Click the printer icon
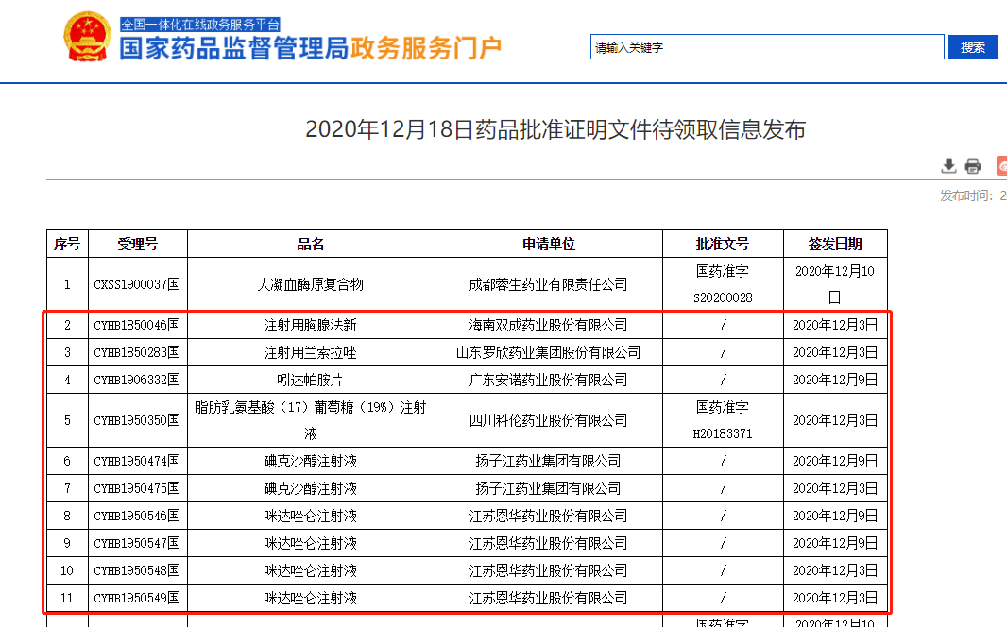The width and height of the screenshot is (1007, 627). tap(973, 165)
